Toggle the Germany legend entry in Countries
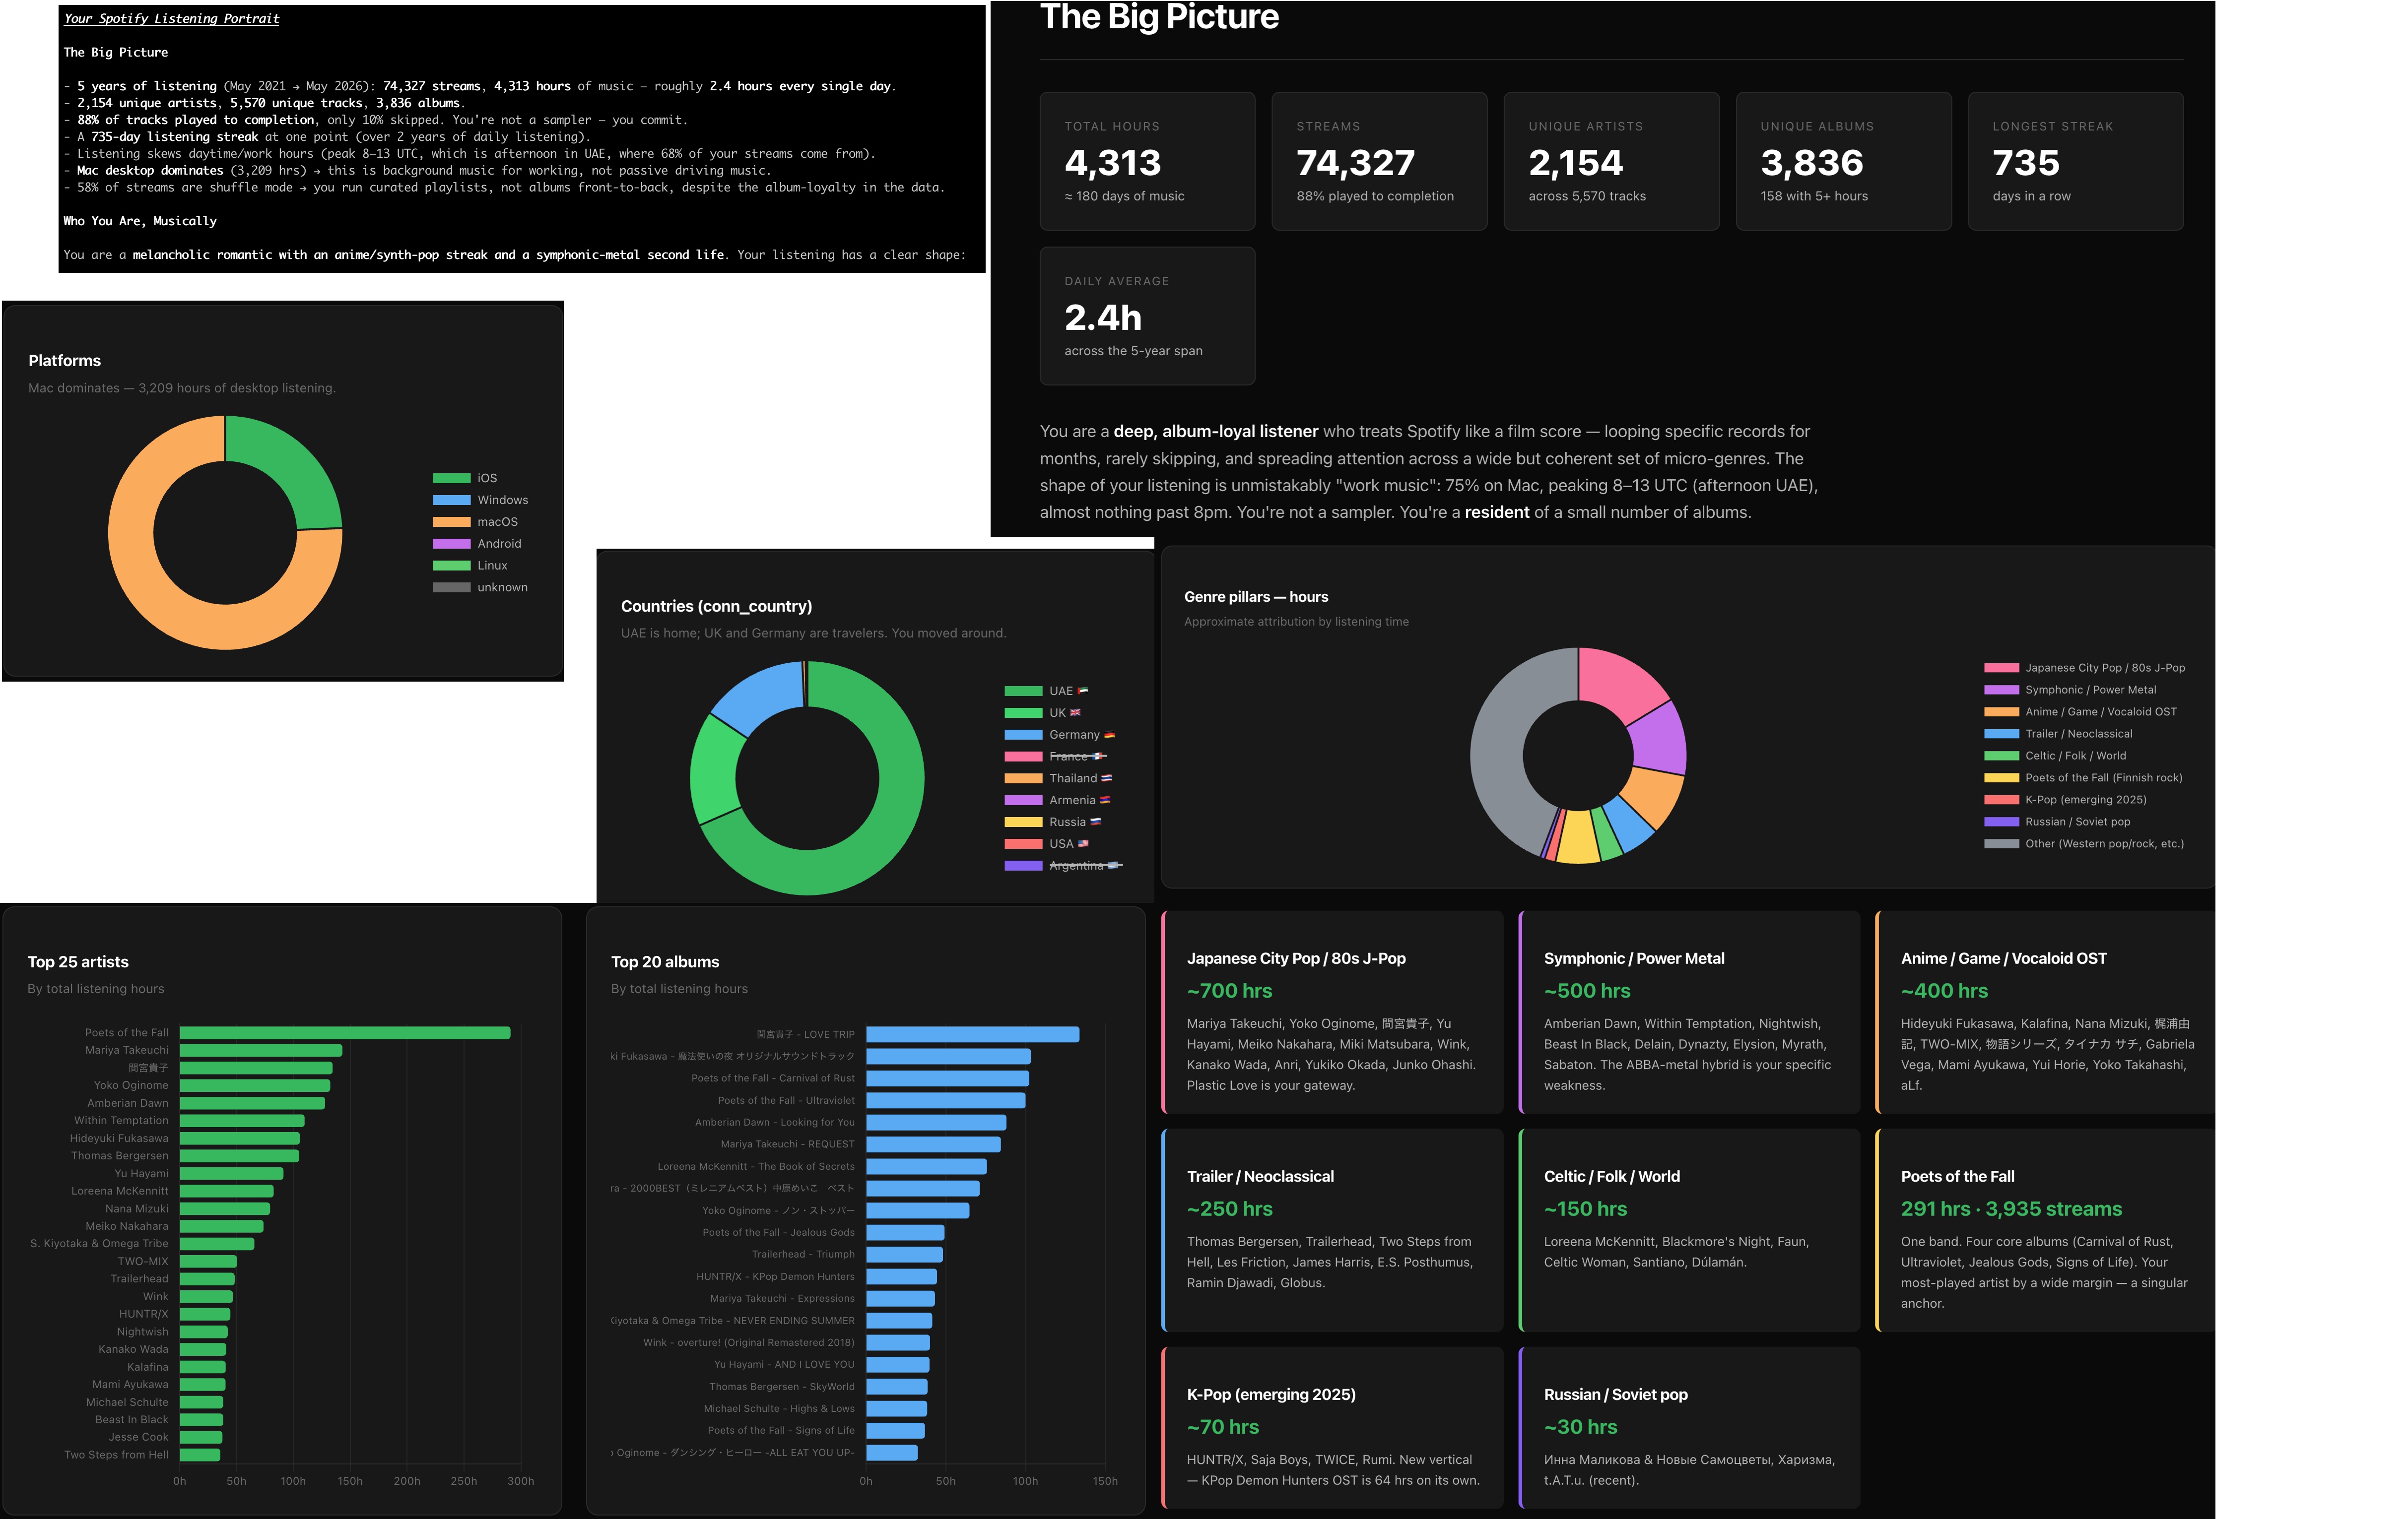Image resolution: width=2408 pixels, height=1519 pixels. pyautogui.click(x=1059, y=735)
